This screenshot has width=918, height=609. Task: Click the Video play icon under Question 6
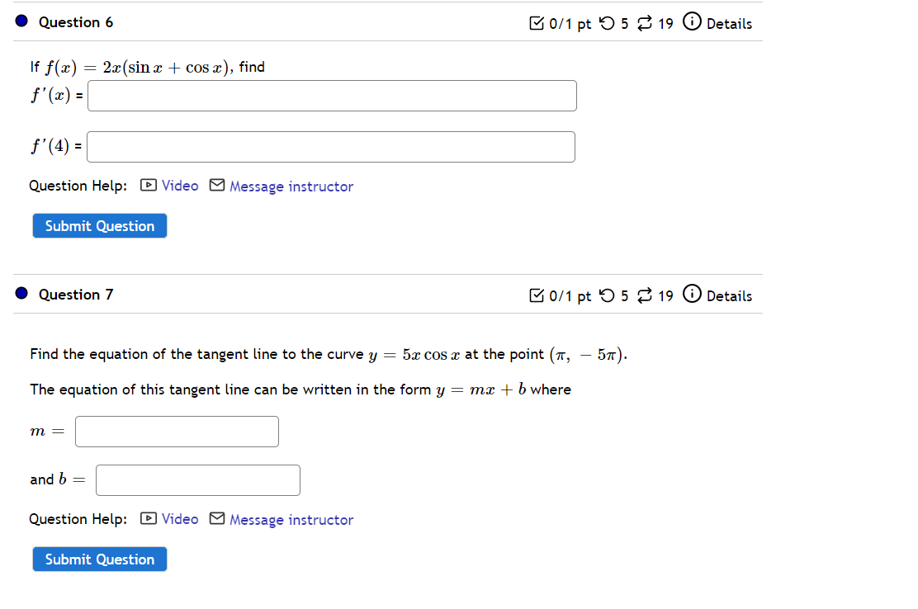147,186
